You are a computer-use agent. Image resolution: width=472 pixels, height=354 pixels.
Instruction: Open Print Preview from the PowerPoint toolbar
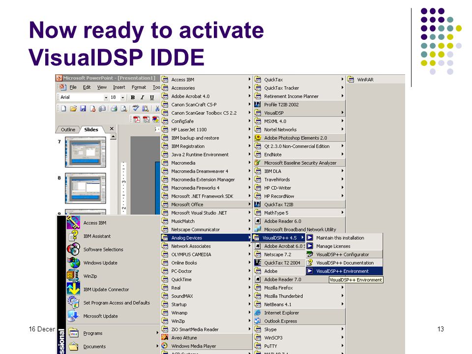tap(124, 108)
